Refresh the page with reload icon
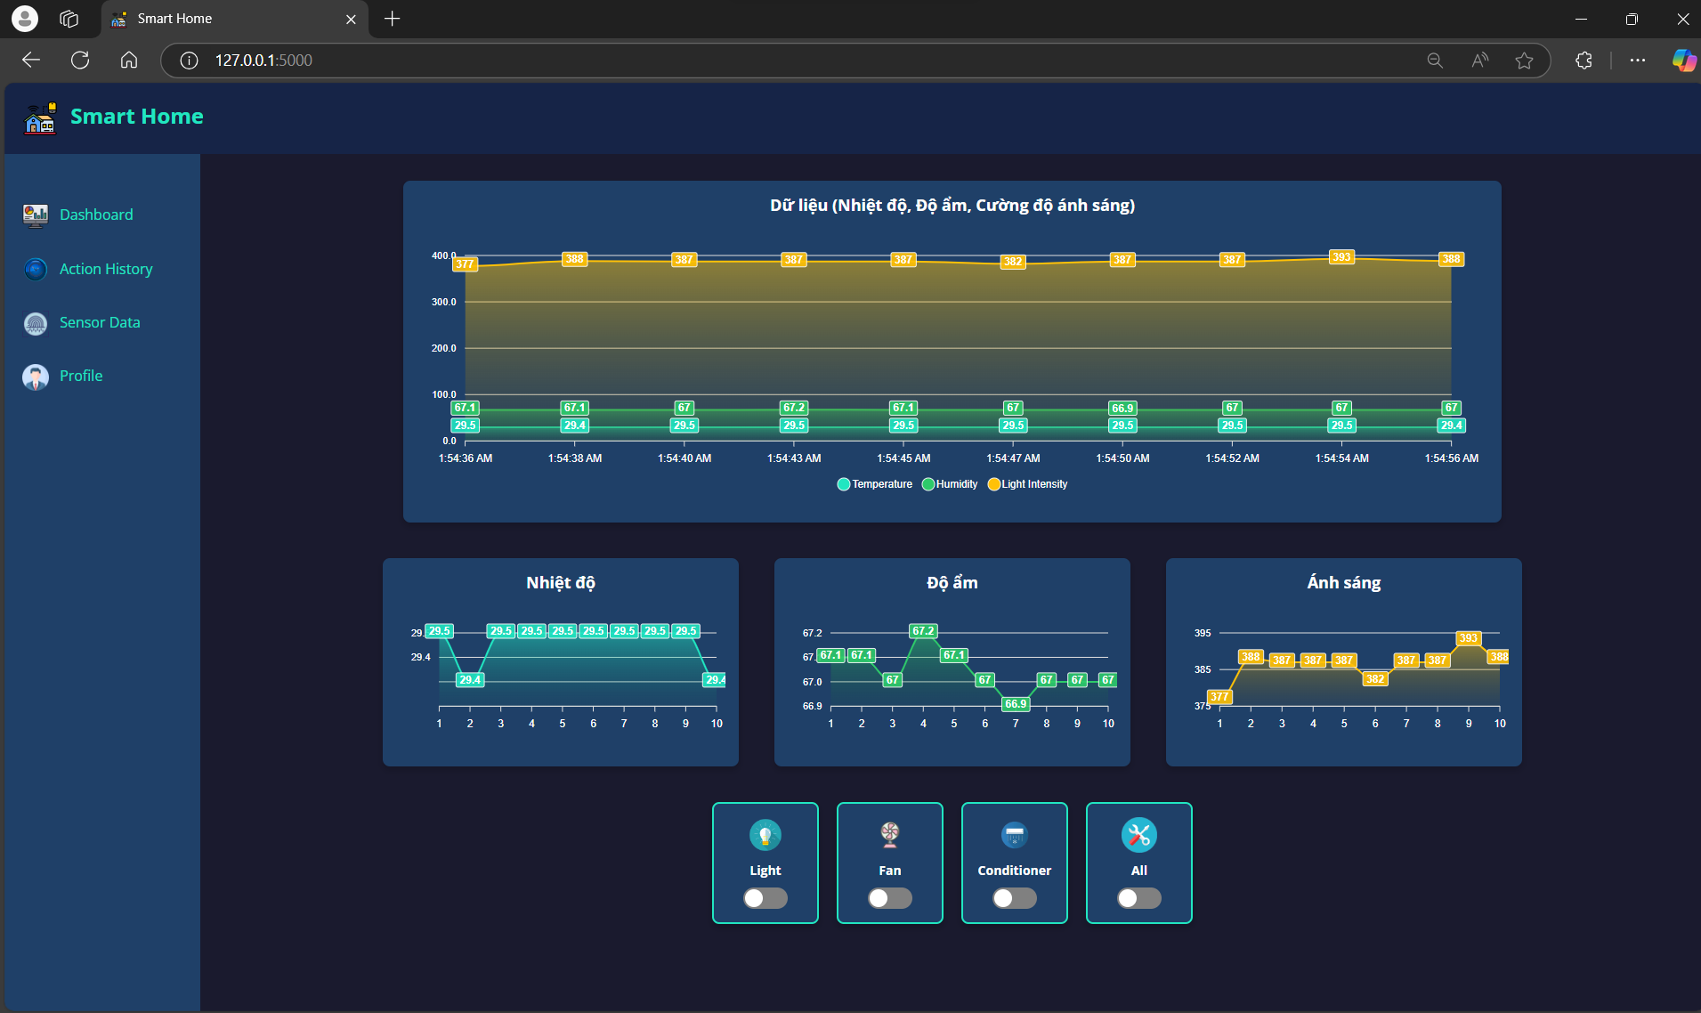Viewport: 1701px width, 1013px height. (80, 60)
